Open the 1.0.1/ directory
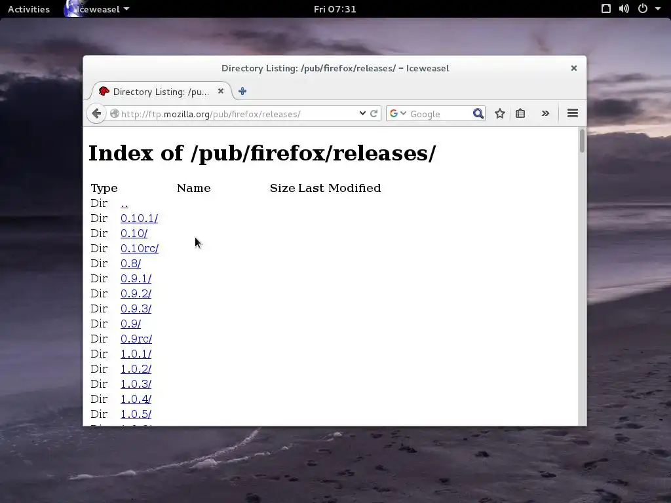 pos(136,354)
